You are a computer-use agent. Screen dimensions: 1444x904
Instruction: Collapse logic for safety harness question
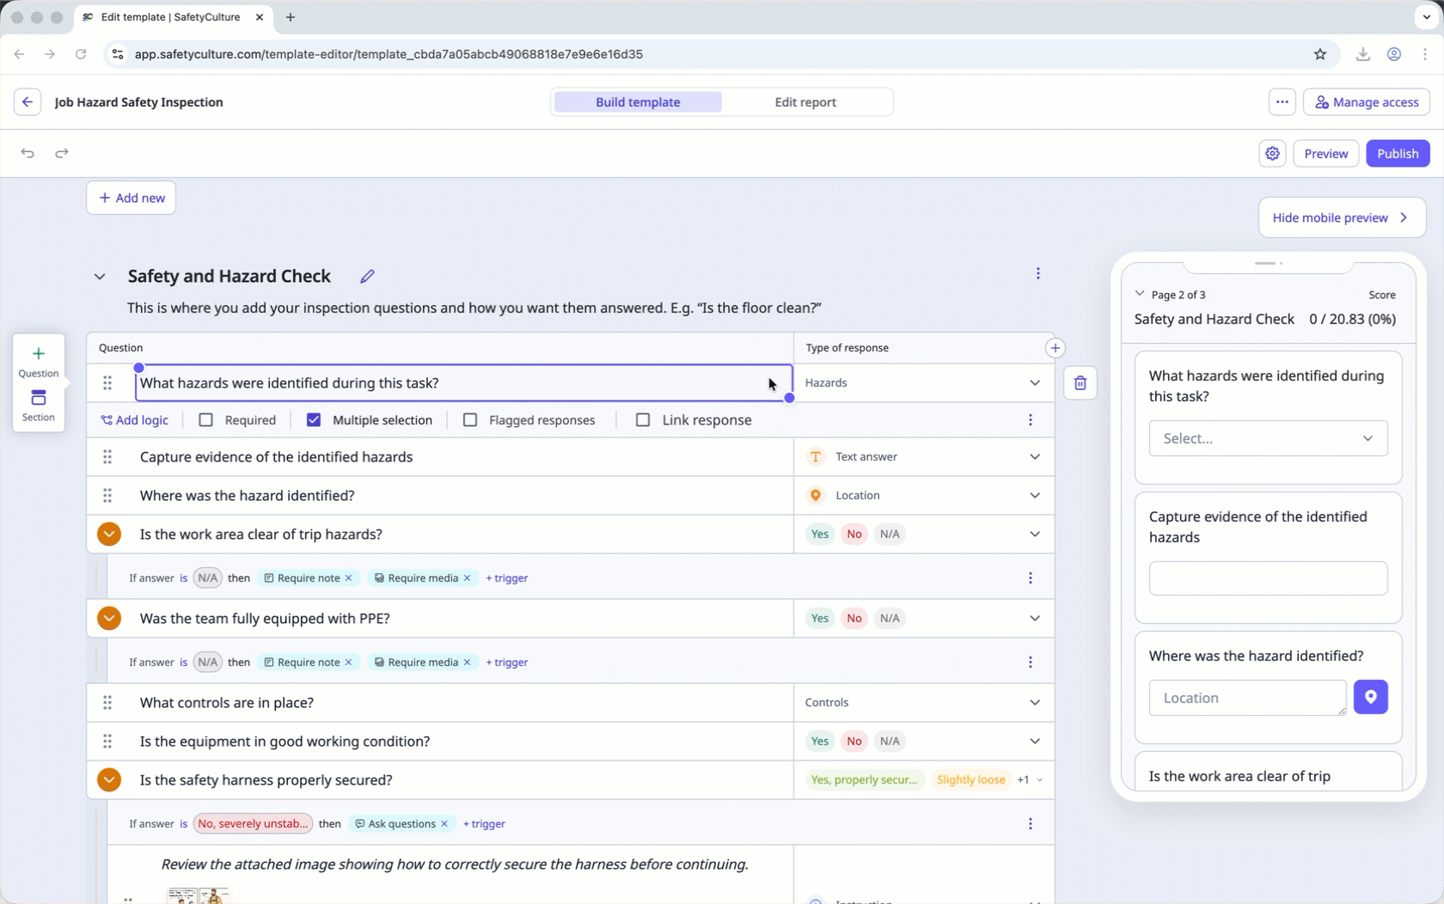tap(109, 780)
